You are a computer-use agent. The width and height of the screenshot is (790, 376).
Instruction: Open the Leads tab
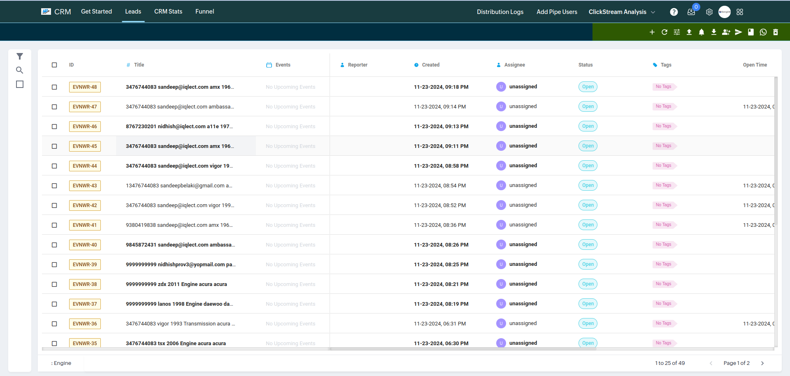[x=133, y=12]
